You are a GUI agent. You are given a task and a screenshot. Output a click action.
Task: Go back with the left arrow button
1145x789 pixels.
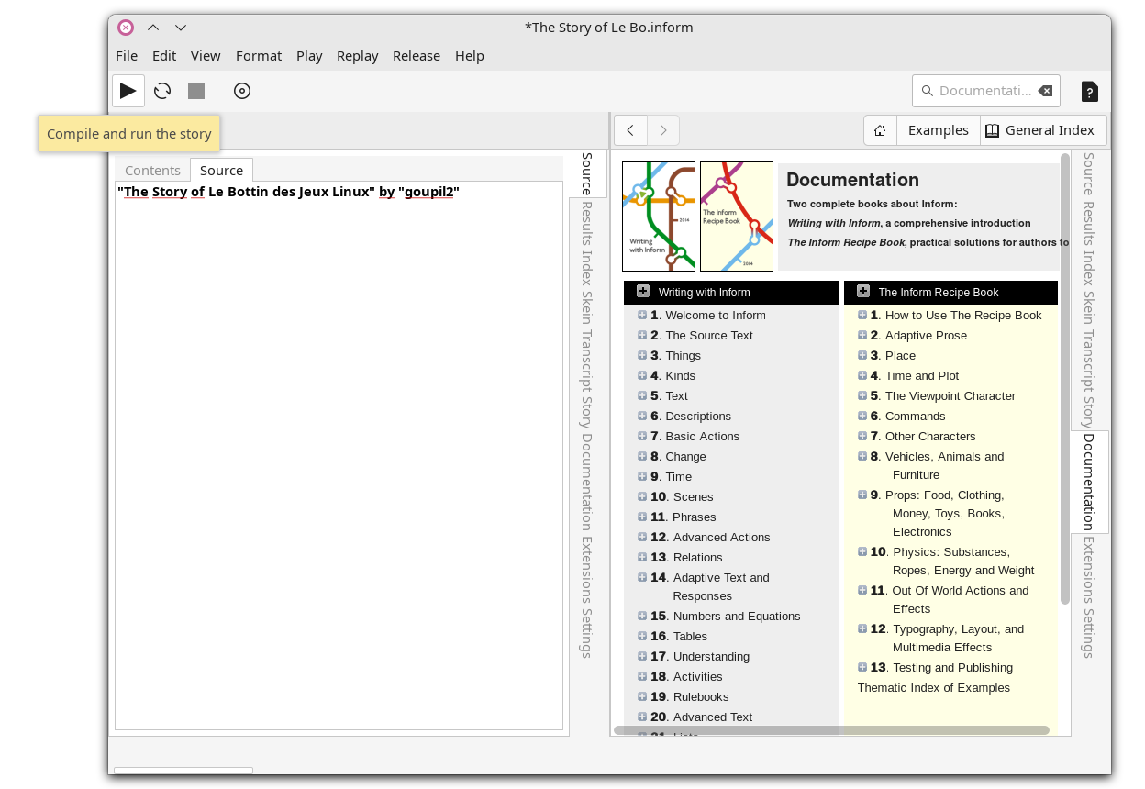(630, 130)
